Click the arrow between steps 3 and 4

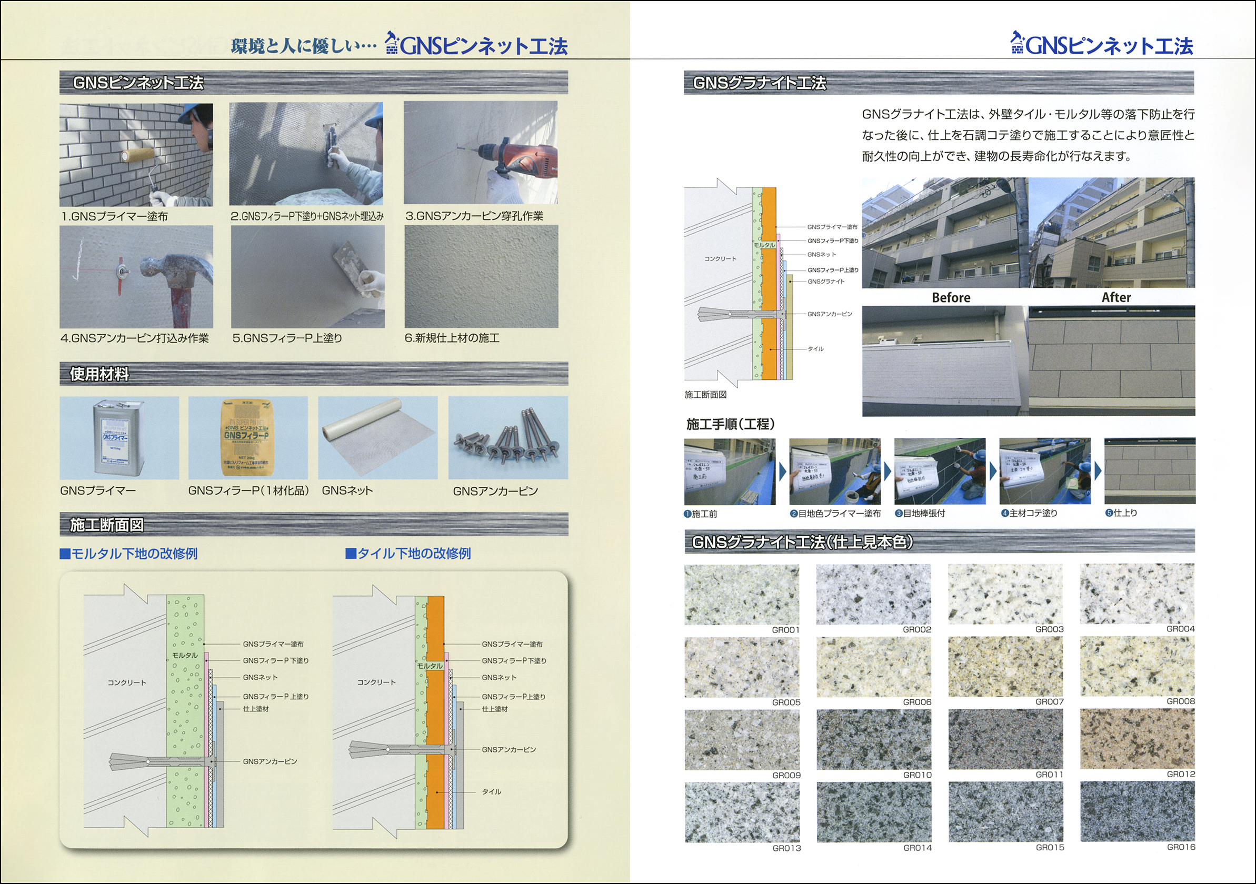coord(993,471)
